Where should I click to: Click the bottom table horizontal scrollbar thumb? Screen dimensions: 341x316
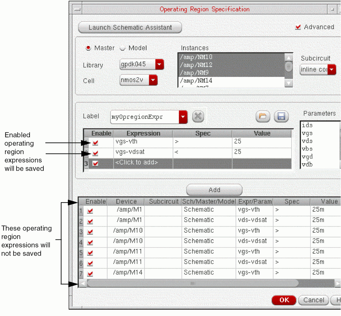click(x=193, y=283)
